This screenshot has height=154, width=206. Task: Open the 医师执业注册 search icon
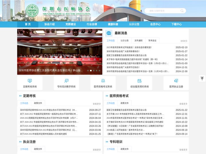176,81
